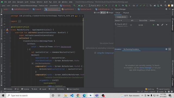174x98 pixels.
Task: Click the override gutter icon beside onCreate
Action: tap(7, 33)
